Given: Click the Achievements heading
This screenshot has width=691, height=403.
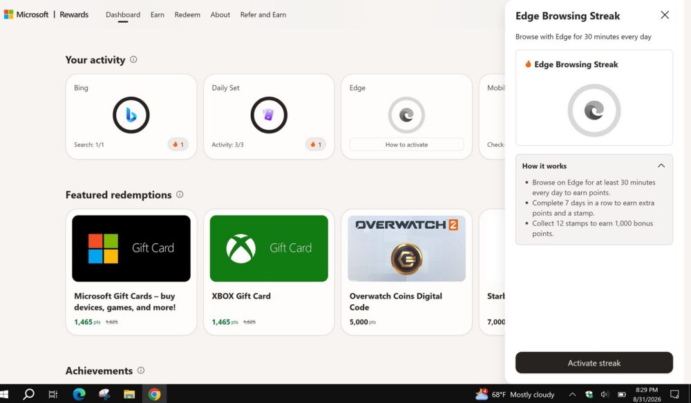Looking at the screenshot, I should click(x=99, y=371).
